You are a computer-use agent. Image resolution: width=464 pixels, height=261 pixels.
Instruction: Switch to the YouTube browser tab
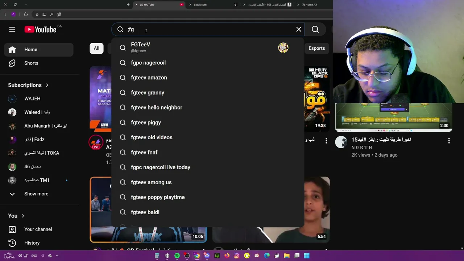point(159,5)
